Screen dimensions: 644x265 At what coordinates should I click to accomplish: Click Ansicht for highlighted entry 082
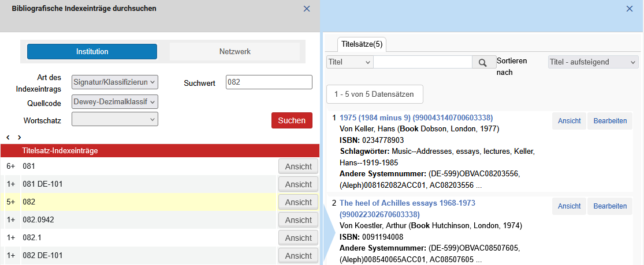coord(298,202)
